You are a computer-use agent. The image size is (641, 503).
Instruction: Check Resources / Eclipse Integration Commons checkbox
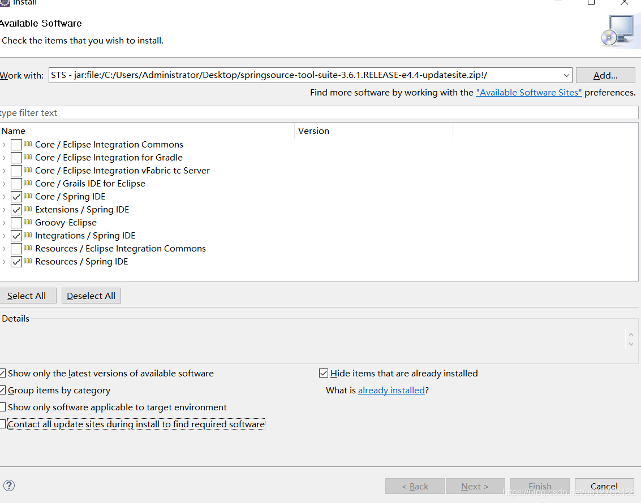16,249
